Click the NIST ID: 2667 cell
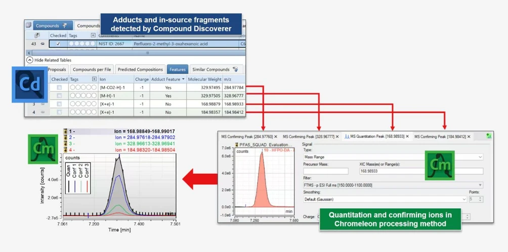 (115, 43)
